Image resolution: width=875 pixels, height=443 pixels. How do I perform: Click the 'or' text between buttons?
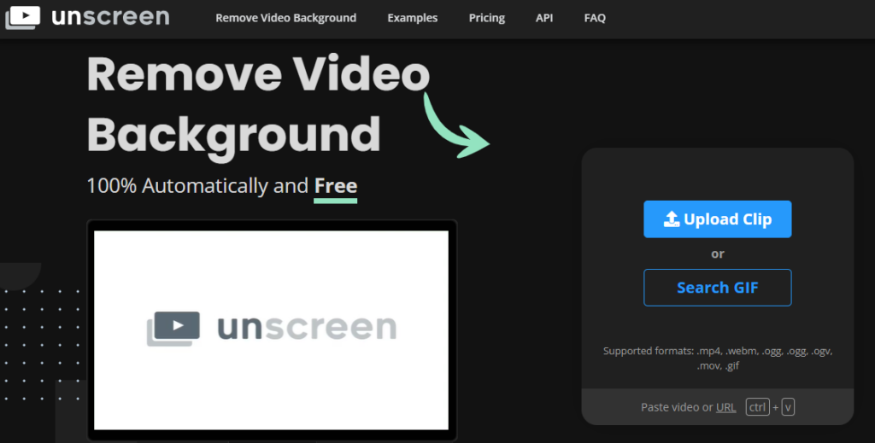point(718,254)
